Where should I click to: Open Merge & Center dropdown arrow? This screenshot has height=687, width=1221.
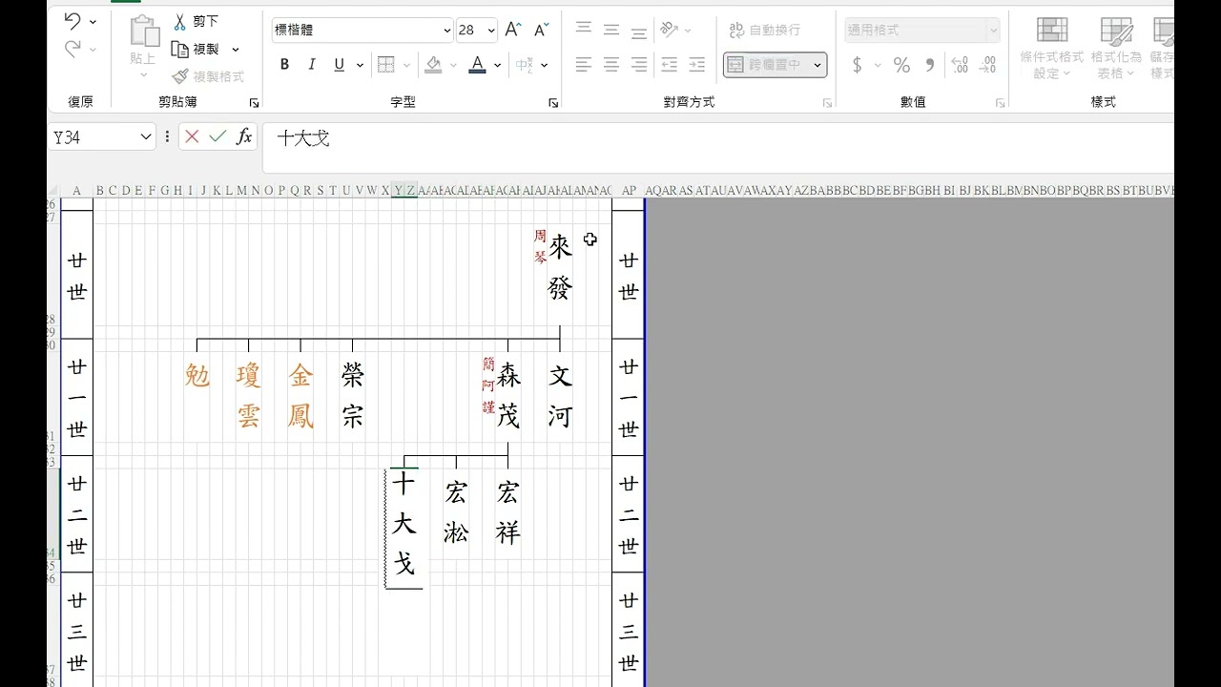[x=817, y=65]
